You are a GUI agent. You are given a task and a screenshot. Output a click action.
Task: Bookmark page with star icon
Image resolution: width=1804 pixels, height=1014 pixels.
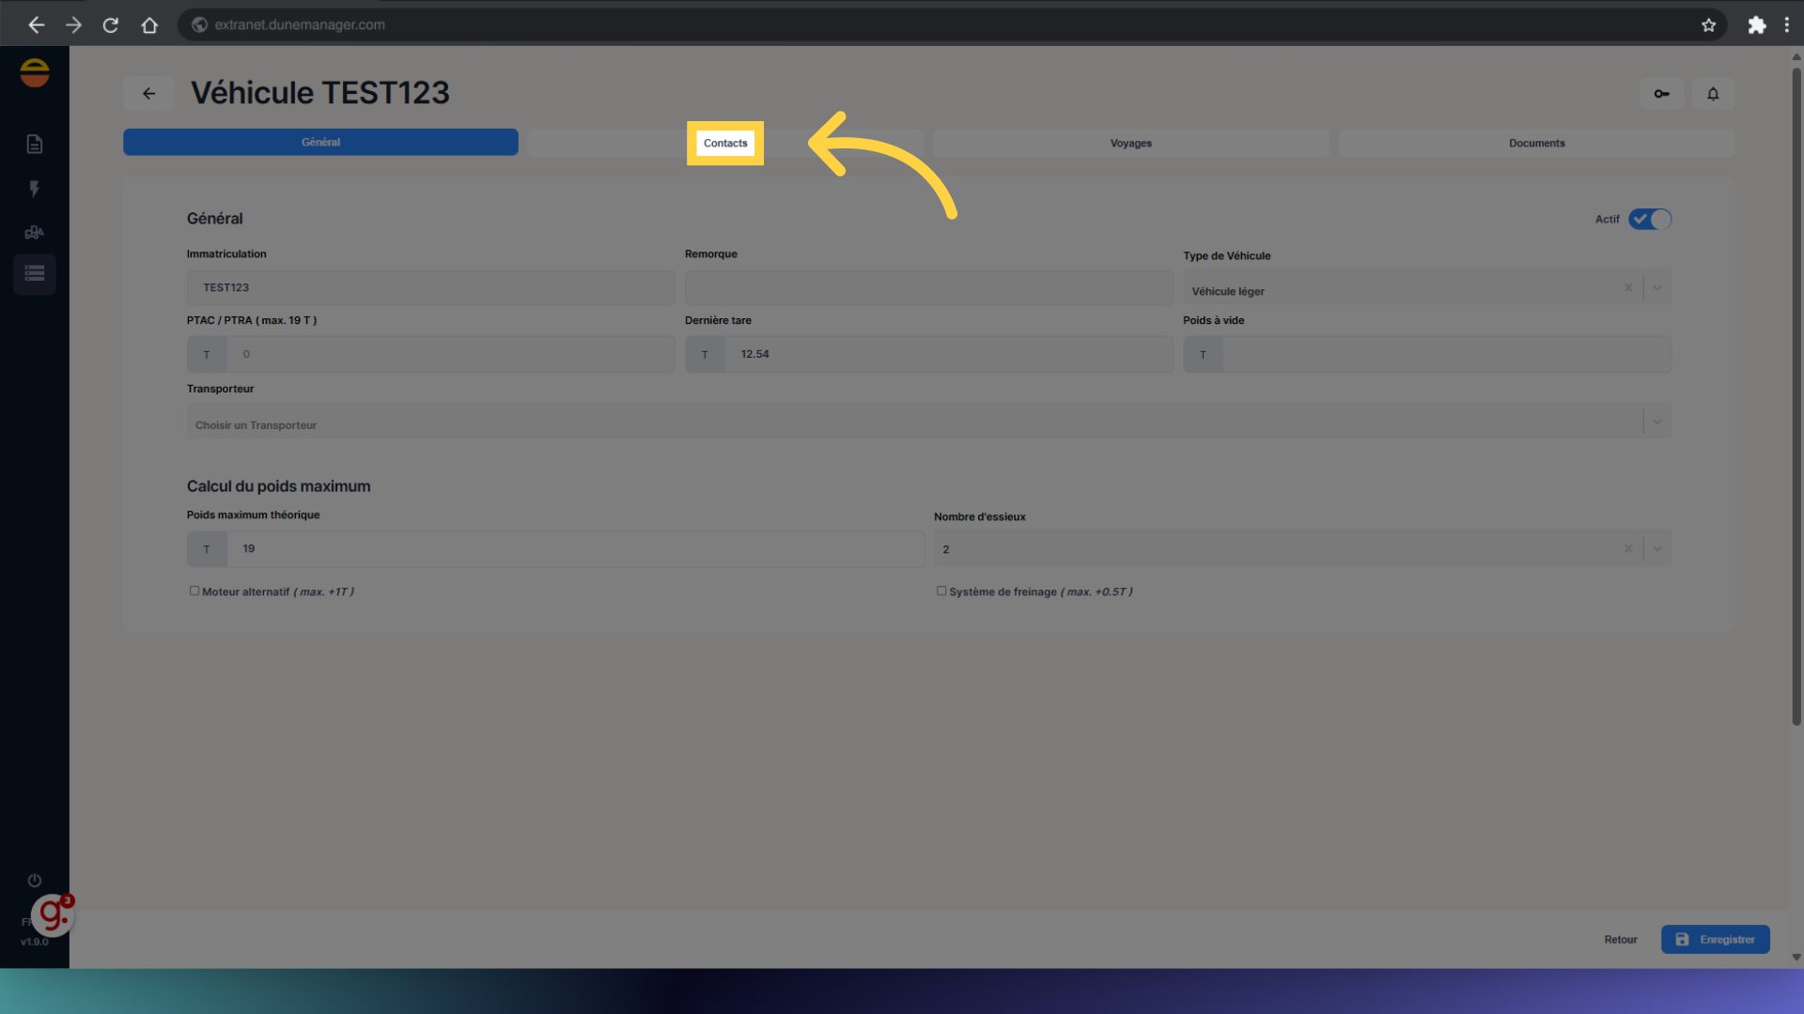(1708, 25)
